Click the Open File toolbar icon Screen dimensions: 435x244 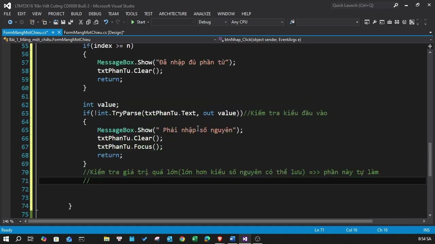[x=55, y=22]
